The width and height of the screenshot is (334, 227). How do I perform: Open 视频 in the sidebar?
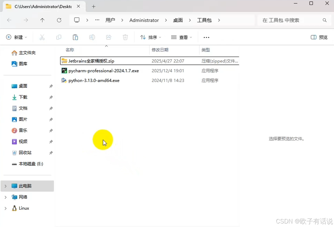19,141
